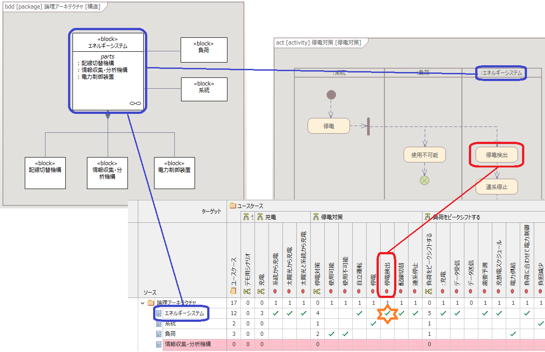The height and width of the screenshot is (352, 545).
Task: Click the 太陽光と系統から充電 column header
Action: [x=303, y=259]
